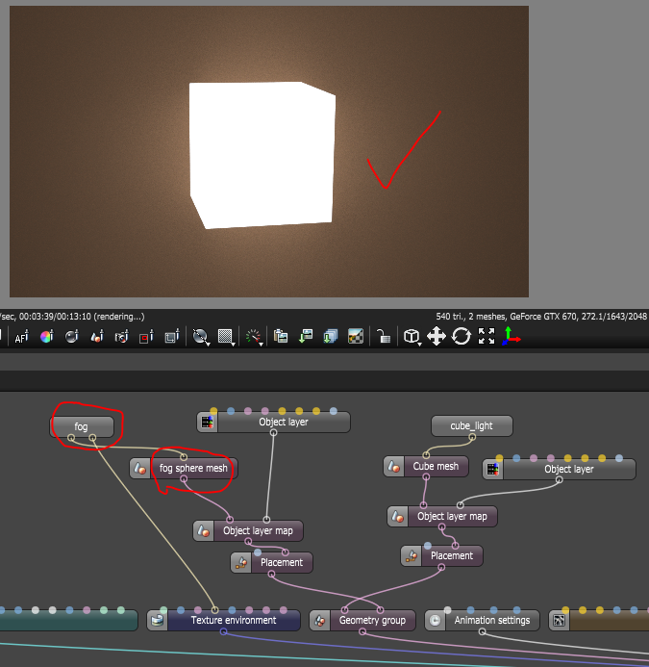
Task: Click the Texture environment output pin
Action: pos(223,631)
